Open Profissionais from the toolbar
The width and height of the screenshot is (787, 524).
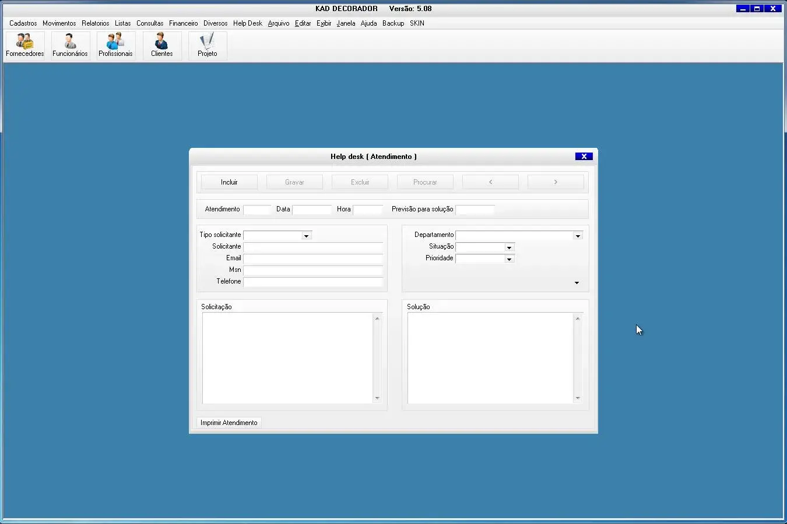coord(115,45)
